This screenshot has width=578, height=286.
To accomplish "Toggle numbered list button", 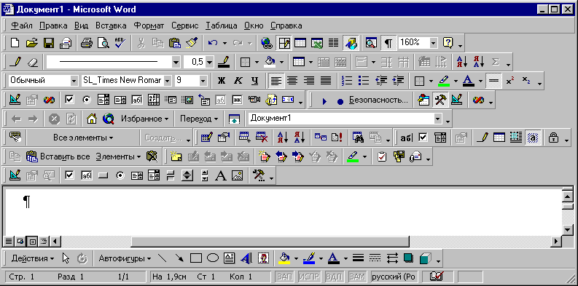I will (x=347, y=81).
